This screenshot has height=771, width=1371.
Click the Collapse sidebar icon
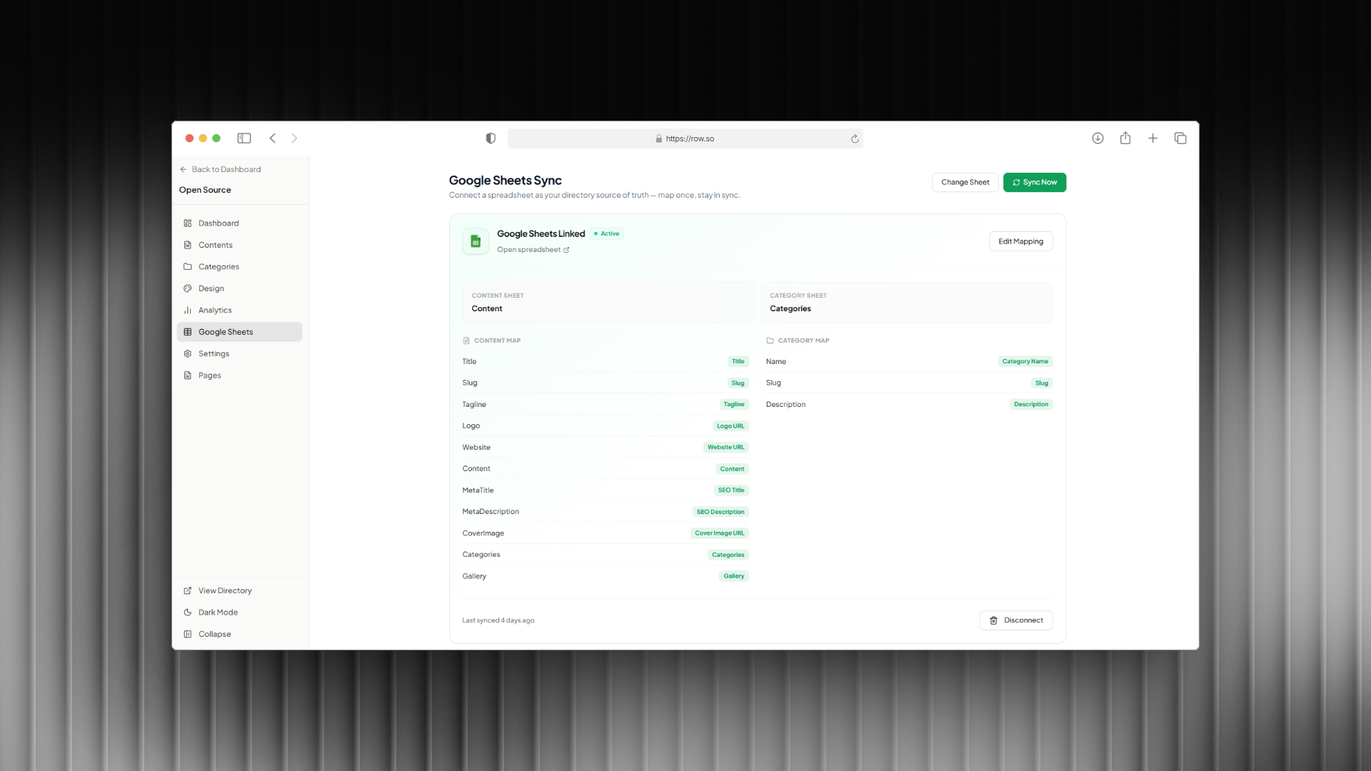pos(188,634)
